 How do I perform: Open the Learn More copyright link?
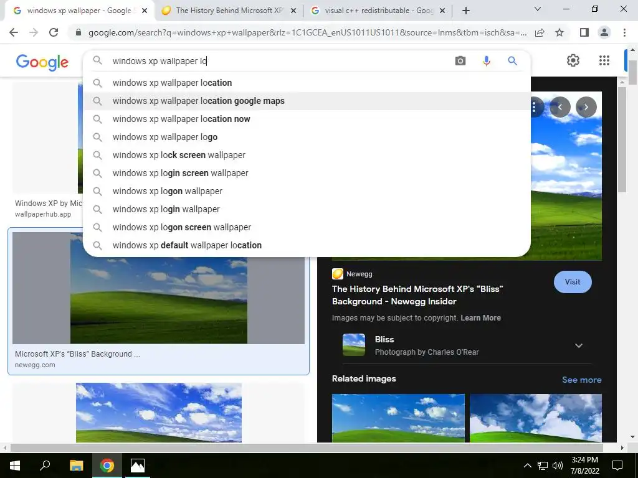coord(480,318)
